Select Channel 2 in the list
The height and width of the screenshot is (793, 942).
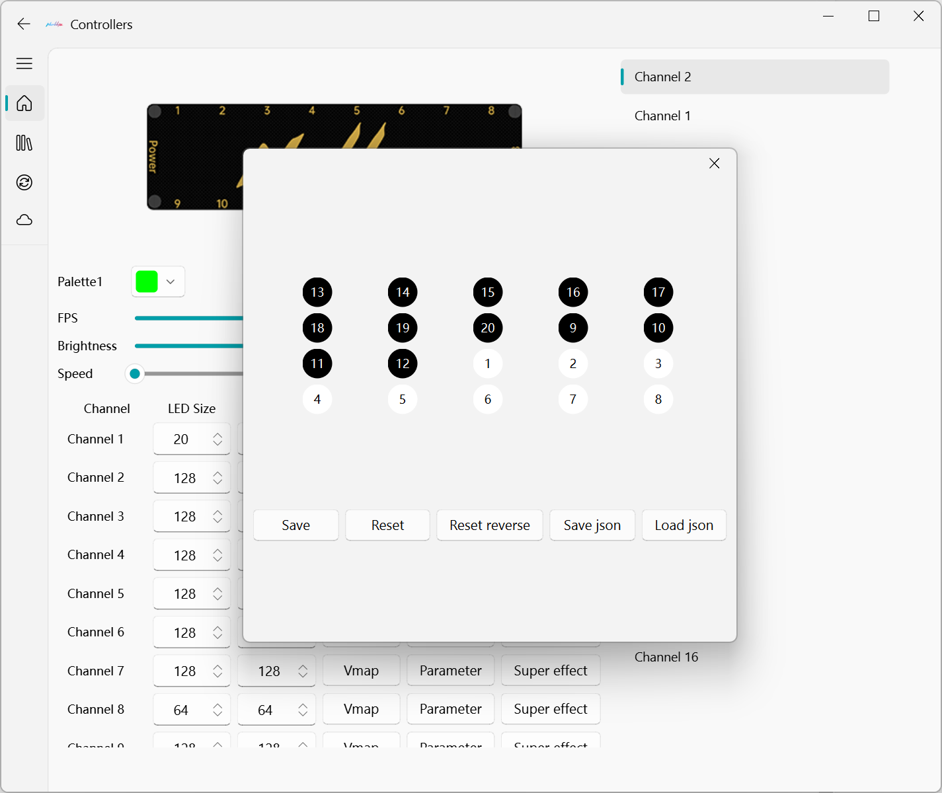click(754, 77)
